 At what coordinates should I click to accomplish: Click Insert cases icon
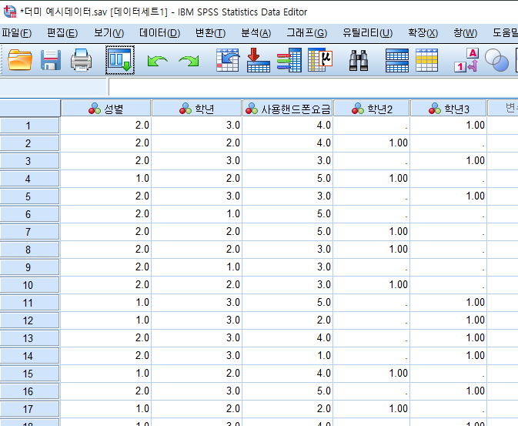[396, 60]
